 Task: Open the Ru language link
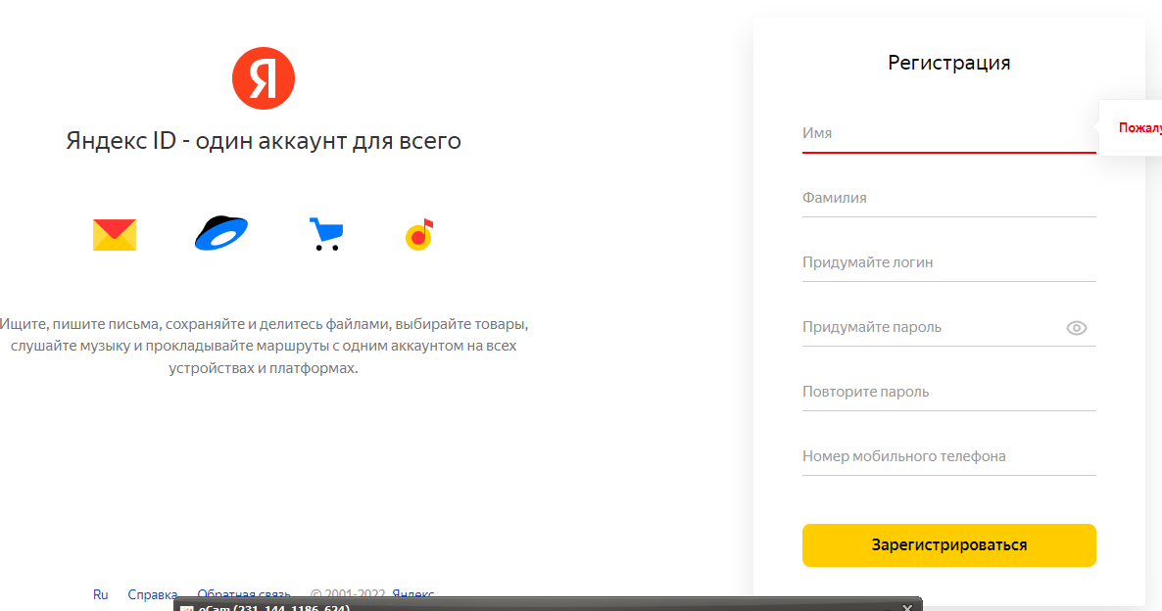coord(100,594)
